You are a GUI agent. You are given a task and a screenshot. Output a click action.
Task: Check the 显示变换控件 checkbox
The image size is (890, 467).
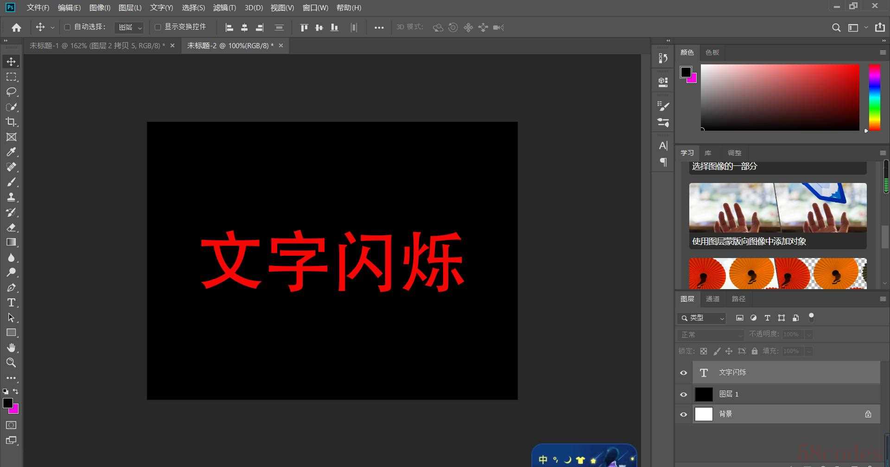coord(158,27)
